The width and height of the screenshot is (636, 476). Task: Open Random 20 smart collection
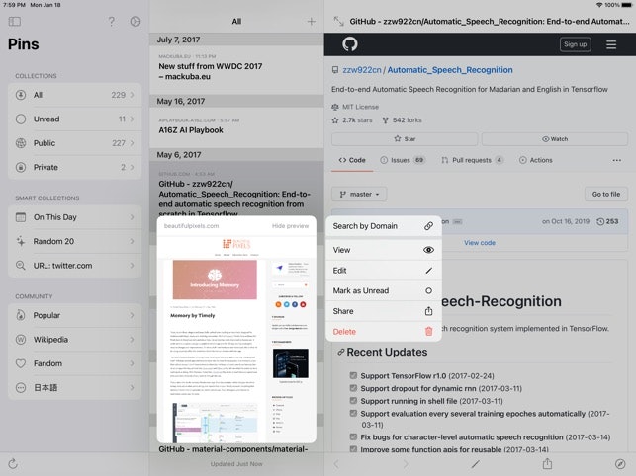[74, 241]
